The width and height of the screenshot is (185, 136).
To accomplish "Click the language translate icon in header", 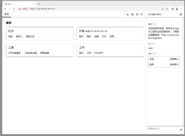I will [x=132, y=14].
